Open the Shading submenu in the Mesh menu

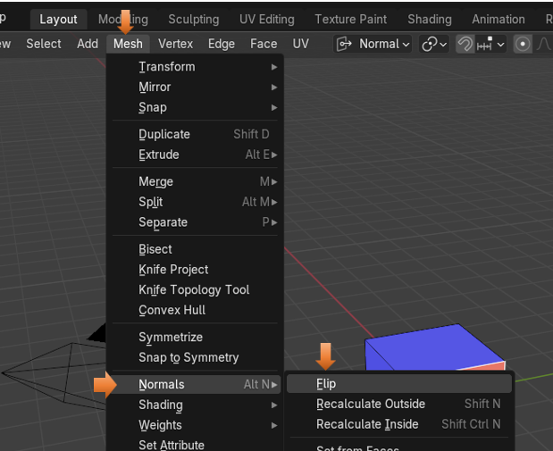point(161,405)
